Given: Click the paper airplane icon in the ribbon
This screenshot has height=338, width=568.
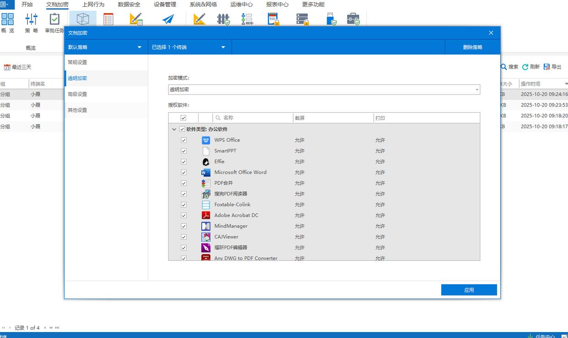Looking at the screenshot, I should tap(168, 19).
